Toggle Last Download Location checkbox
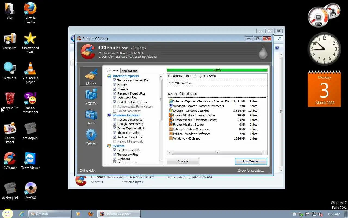The image size is (348, 218). (x=114, y=102)
